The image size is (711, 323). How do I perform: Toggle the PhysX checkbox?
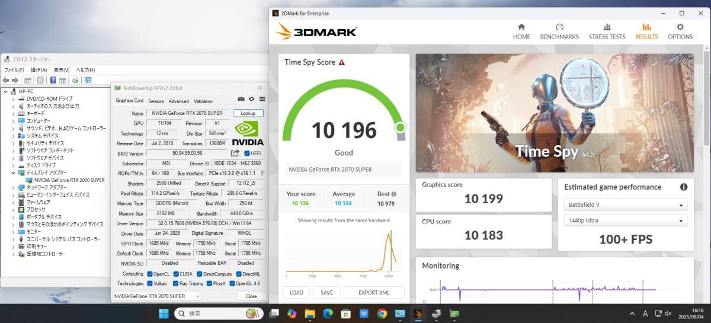point(208,283)
